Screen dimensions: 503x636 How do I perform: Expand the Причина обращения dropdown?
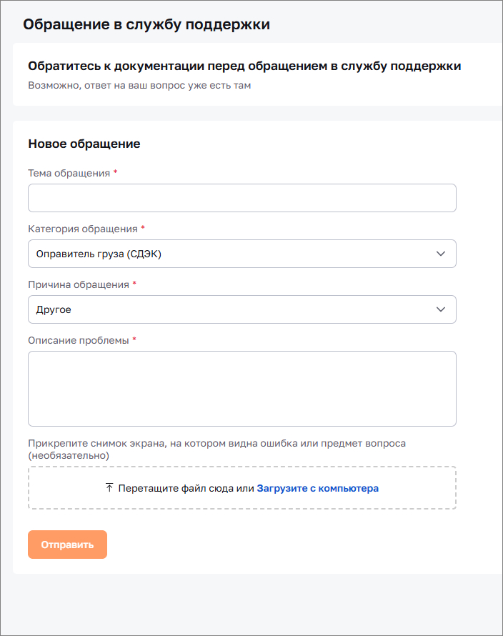(x=241, y=309)
